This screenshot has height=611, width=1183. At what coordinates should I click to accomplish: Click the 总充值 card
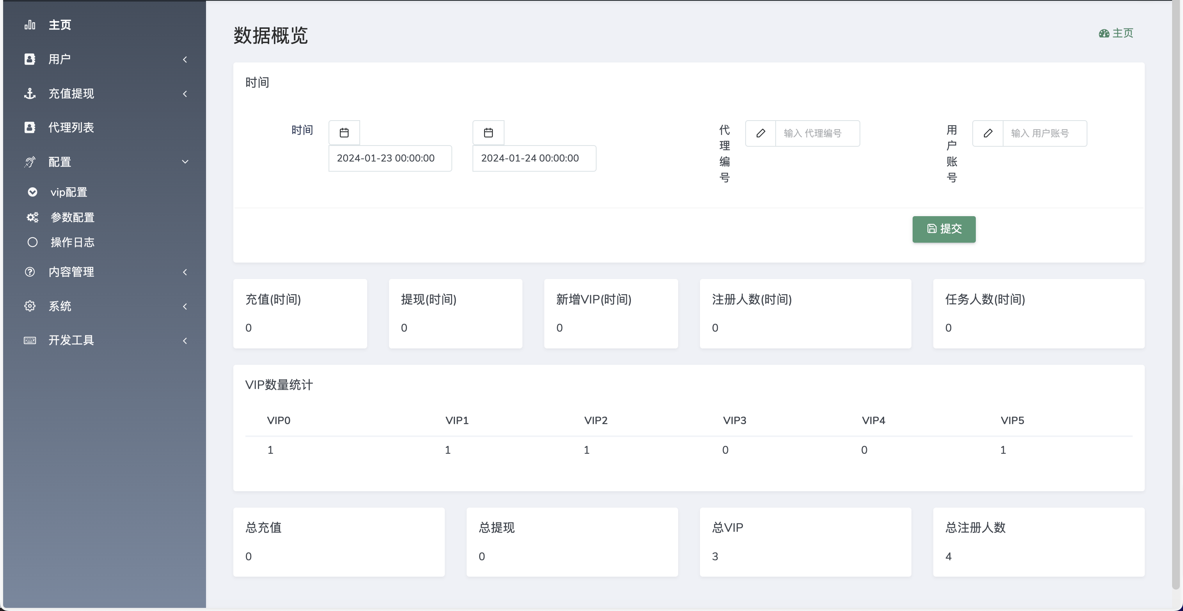pyautogui.click(x=339, y=542)
